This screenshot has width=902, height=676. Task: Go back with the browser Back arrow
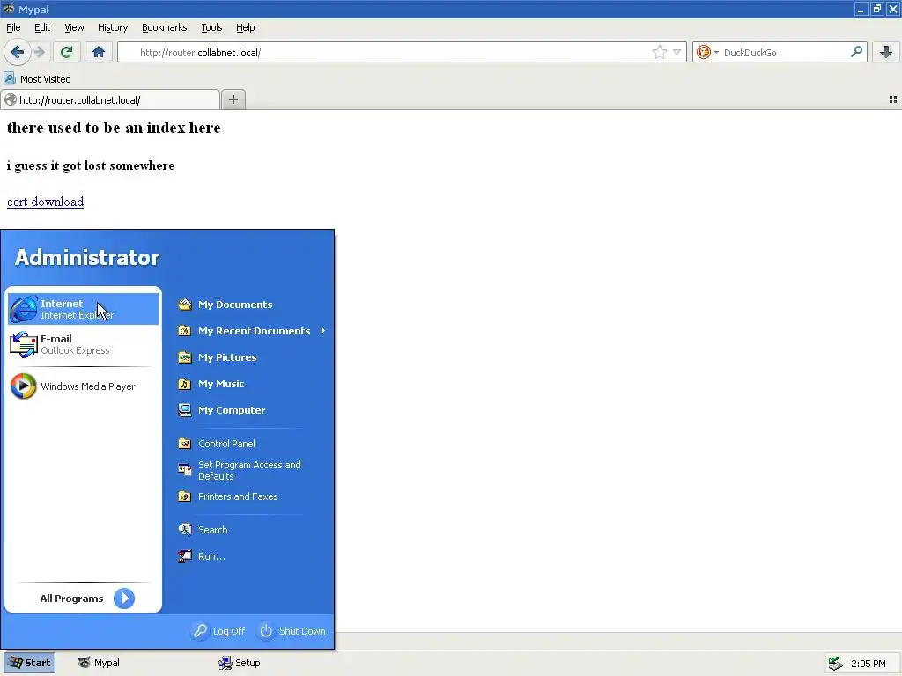(18, 52)
